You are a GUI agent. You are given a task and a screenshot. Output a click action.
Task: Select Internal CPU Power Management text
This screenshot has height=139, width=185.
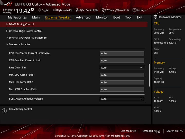(x=28, y=38)
